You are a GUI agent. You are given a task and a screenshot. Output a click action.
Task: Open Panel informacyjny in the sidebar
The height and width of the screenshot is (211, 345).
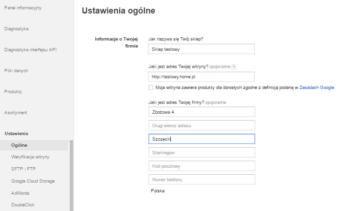(x=23, y=8)
